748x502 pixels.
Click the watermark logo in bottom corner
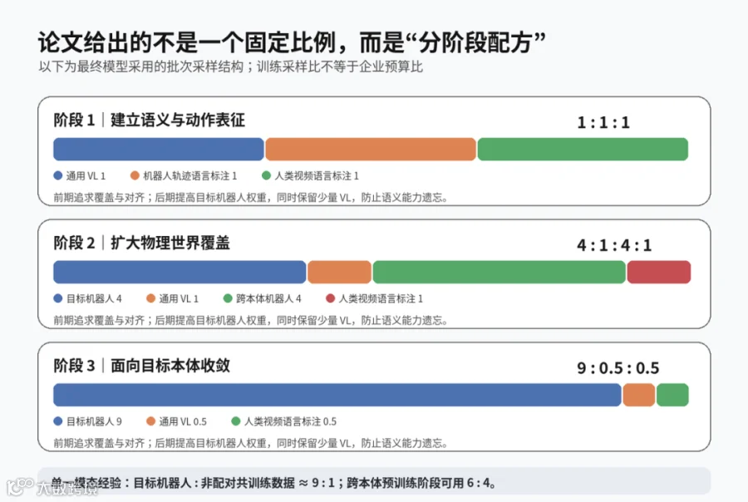21,487
